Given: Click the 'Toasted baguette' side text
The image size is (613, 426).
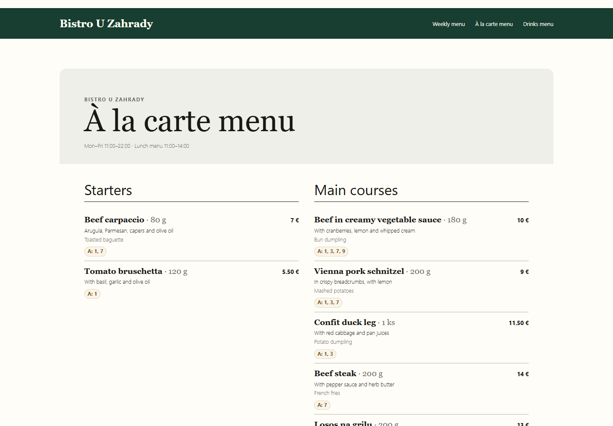Looking at the screenshot, I should pos(104,239).
